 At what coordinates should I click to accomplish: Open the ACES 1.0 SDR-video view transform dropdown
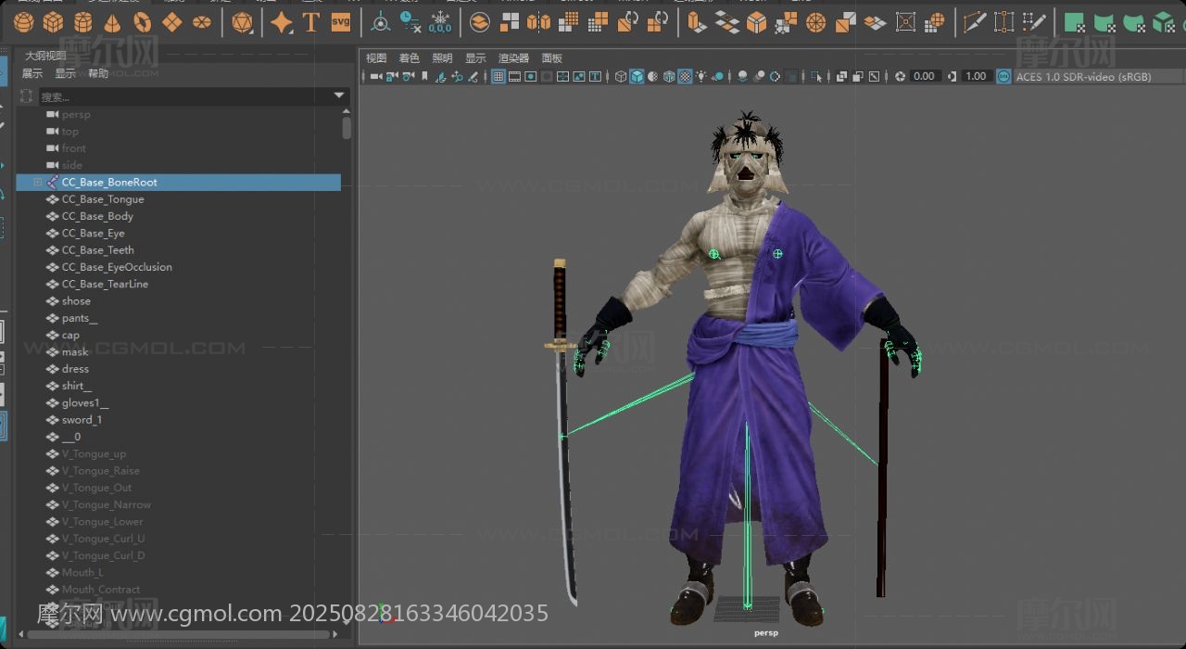coord(1097,76)
